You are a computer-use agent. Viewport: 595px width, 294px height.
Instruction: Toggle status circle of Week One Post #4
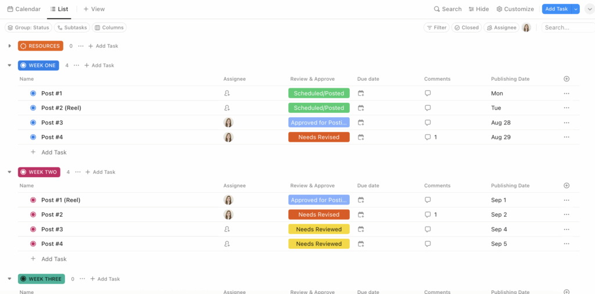33,137
